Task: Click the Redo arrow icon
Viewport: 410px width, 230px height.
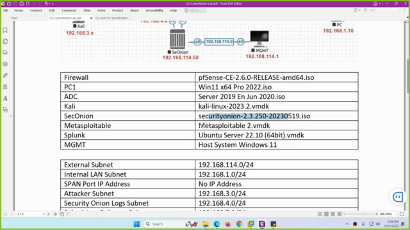Action: [40, 4]
